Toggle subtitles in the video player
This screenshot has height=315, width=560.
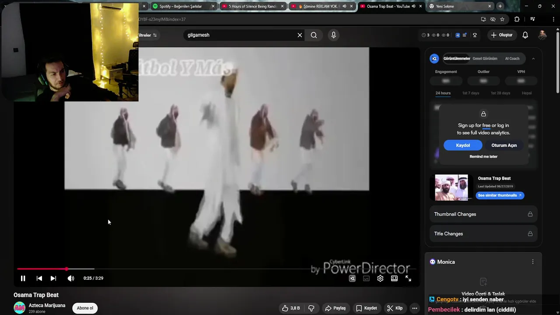[x=366, y=278]
